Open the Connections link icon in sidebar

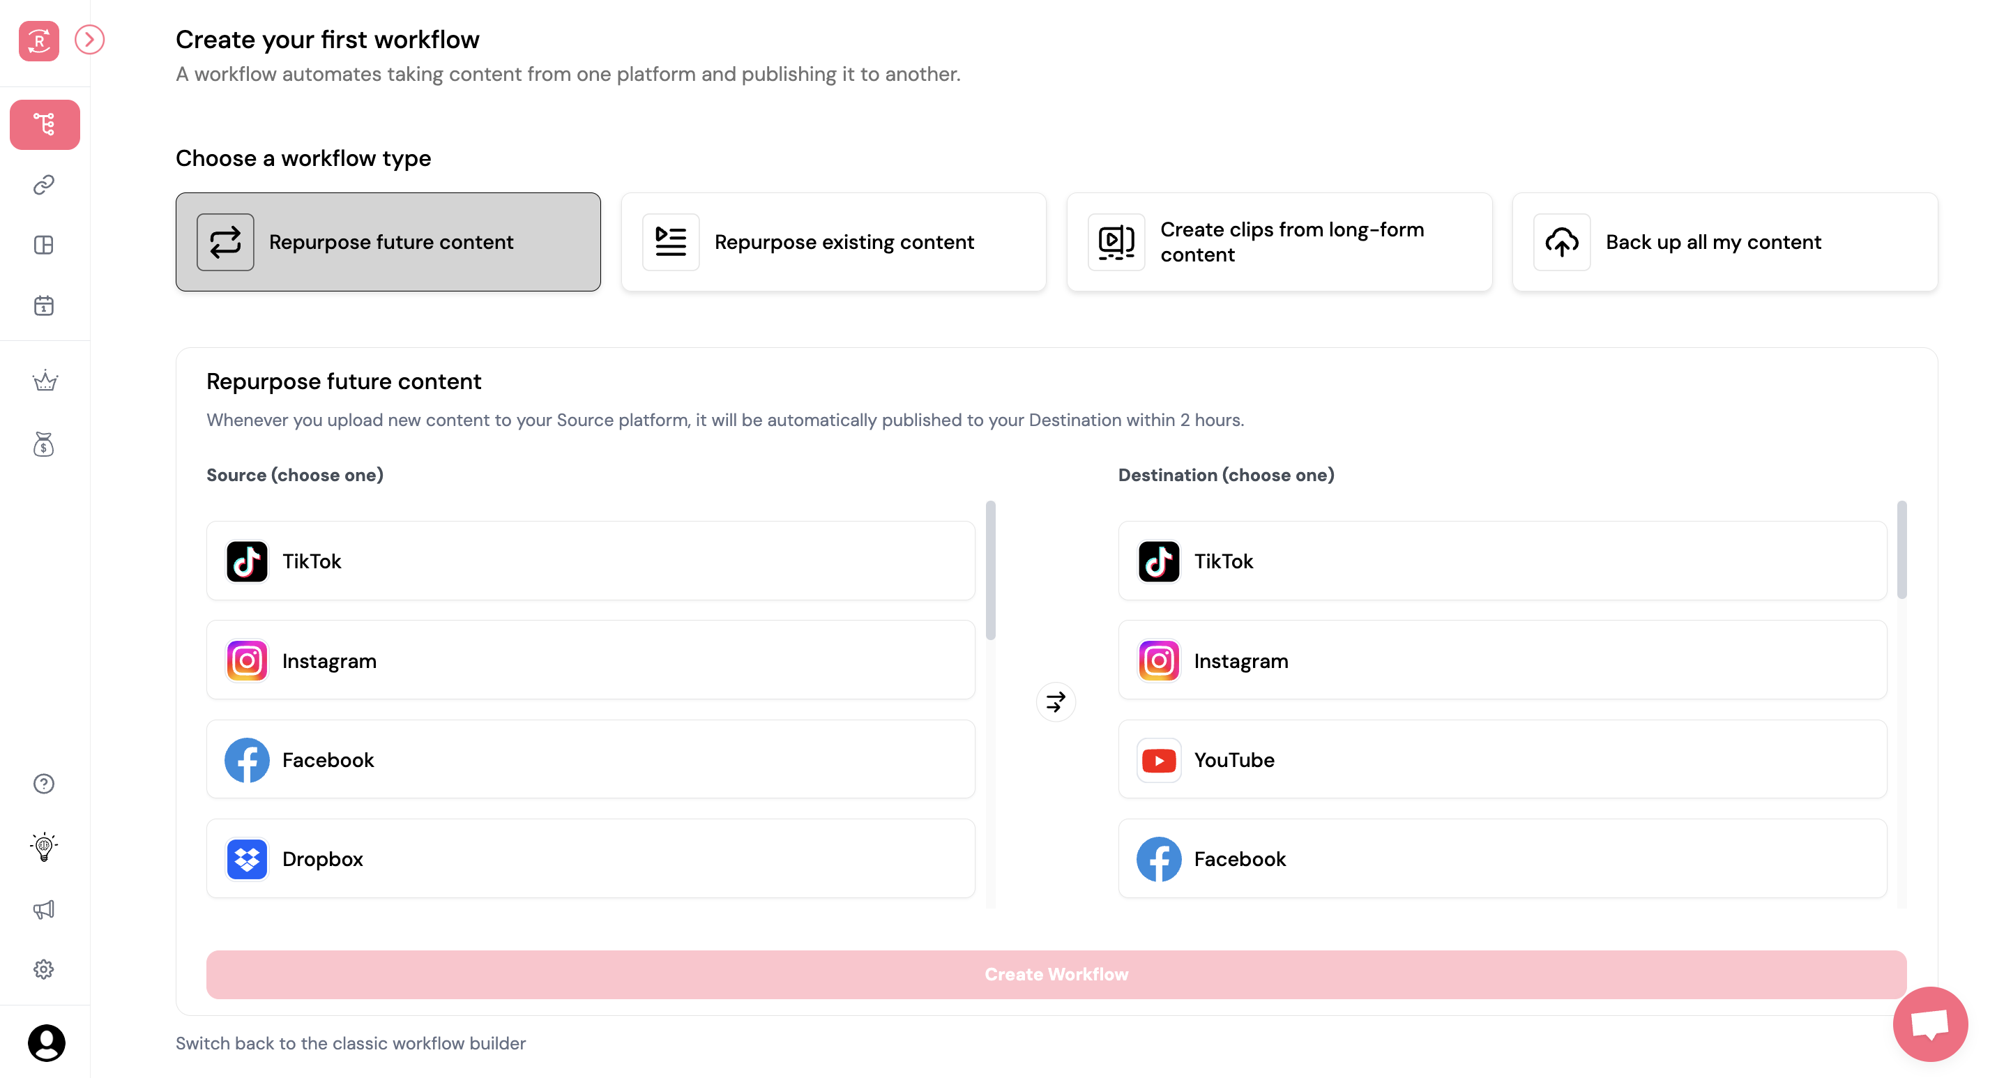point(44,185)
